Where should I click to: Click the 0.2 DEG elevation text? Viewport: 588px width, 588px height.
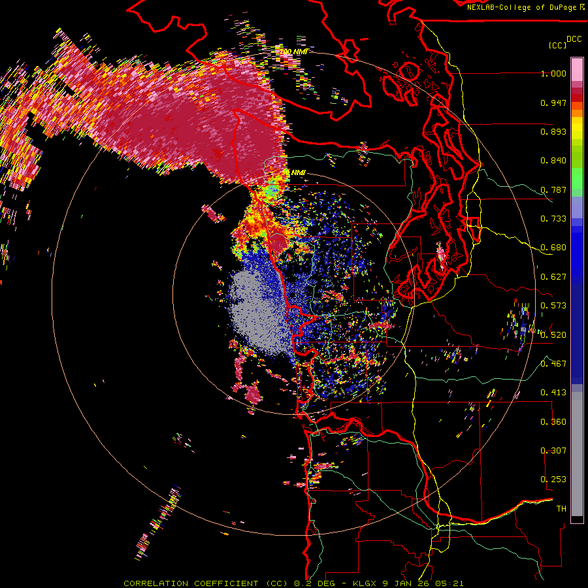click(314, 583)
